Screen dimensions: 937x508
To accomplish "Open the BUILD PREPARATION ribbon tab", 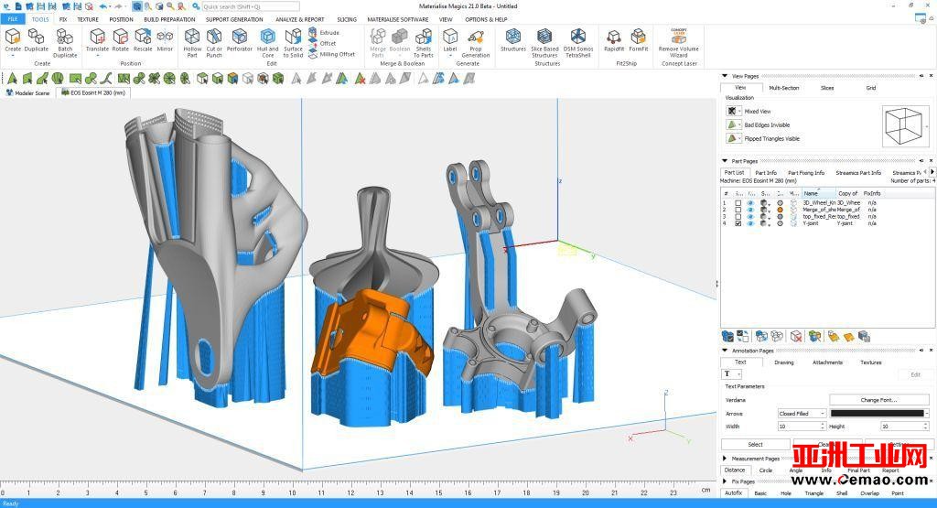I will pos(169,19).
